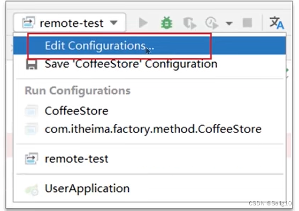The image size is (299, 211).
Task: Select UserApplication run configuration
Action: coord(149,188)
